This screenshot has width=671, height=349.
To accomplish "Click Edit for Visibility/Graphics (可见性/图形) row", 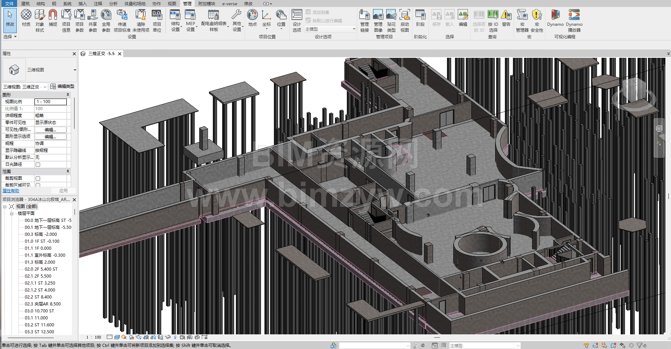I will (50, 130).
